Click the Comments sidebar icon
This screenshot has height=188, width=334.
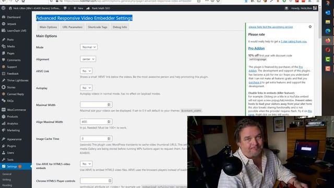(4, 60)
